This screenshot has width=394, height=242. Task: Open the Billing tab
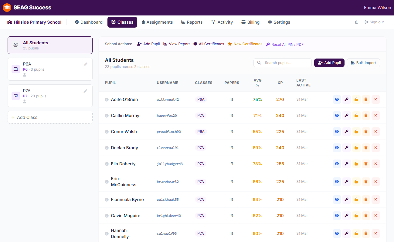coord(250,22)
